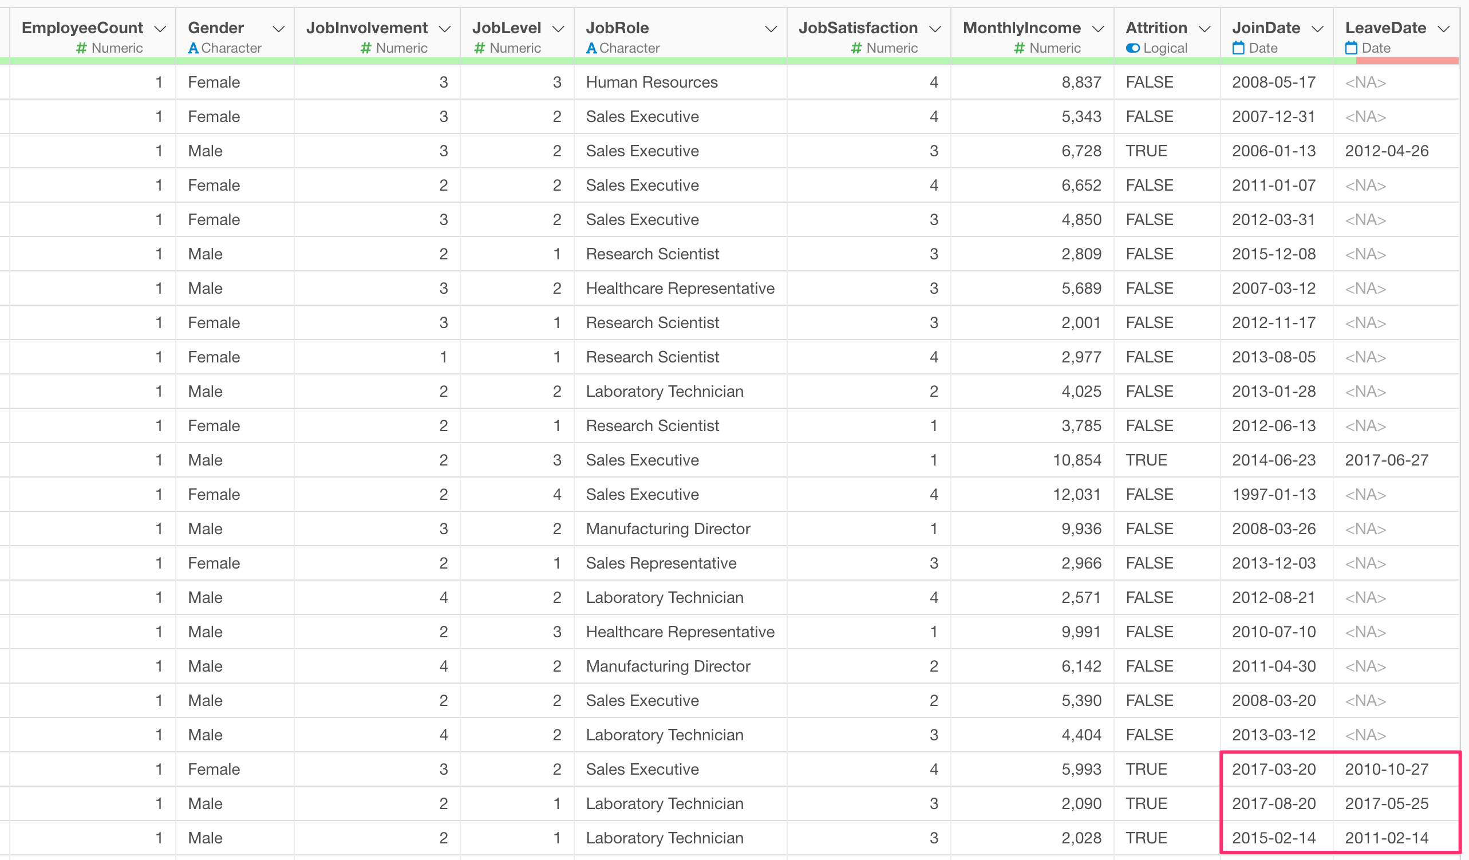Select the JoinDate column header name
Viewport: 1469px width, 860px height.
tap(1266, 27)
